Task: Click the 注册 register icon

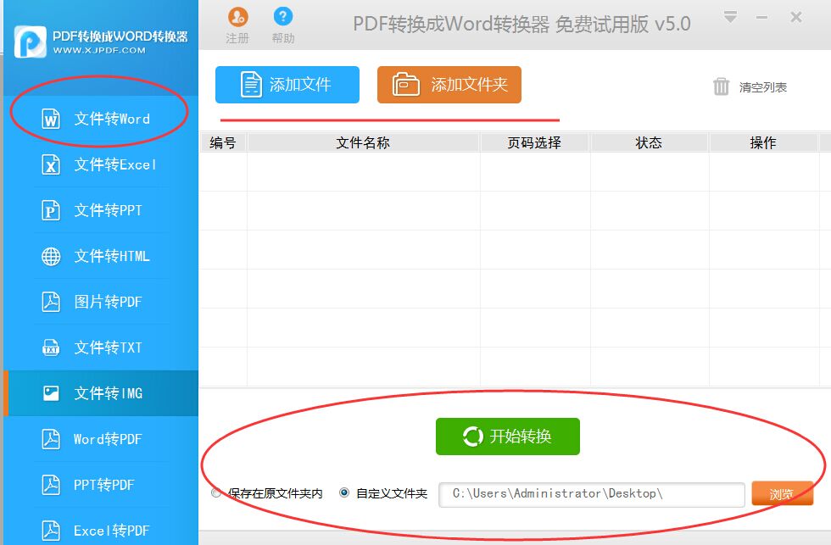Action: click(x=237, y=18)
